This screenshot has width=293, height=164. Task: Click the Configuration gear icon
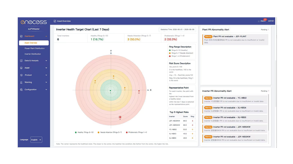point(21,90)
